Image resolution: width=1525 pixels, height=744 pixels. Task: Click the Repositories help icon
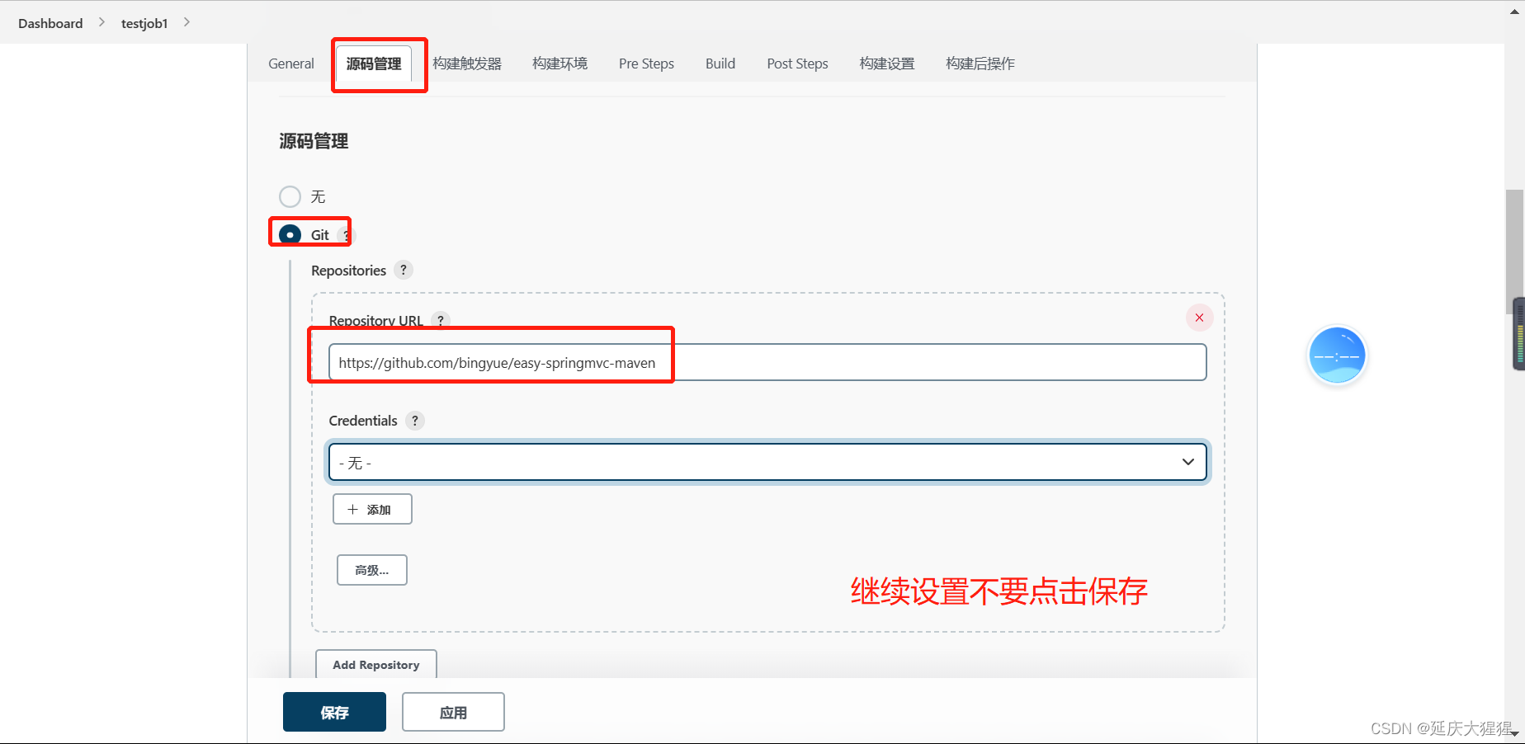[x=403, y=270]
